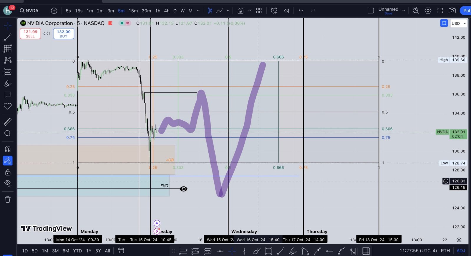Select the brush drawing tool in left sidebar
This screenshot has width=471, height=256.
click(x=8, y=83)
